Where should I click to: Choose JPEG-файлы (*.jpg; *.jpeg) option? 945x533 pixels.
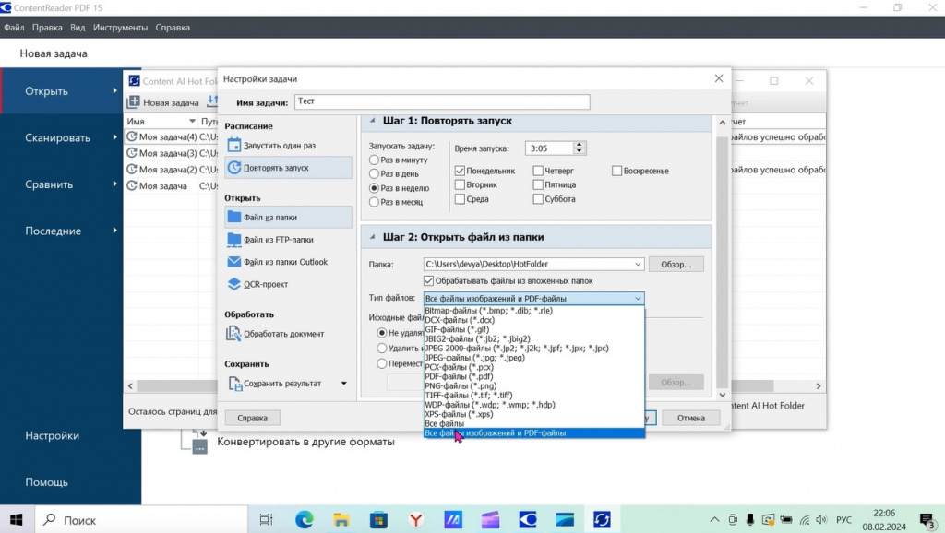point(534,357)
